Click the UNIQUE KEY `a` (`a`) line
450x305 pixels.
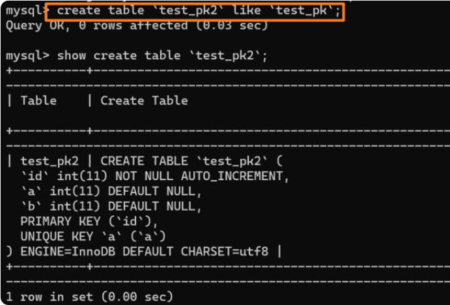tap(94, 235)
